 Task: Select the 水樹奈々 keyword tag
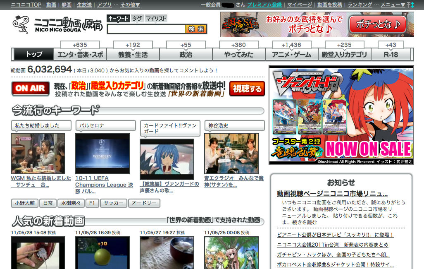coord(71,203)
